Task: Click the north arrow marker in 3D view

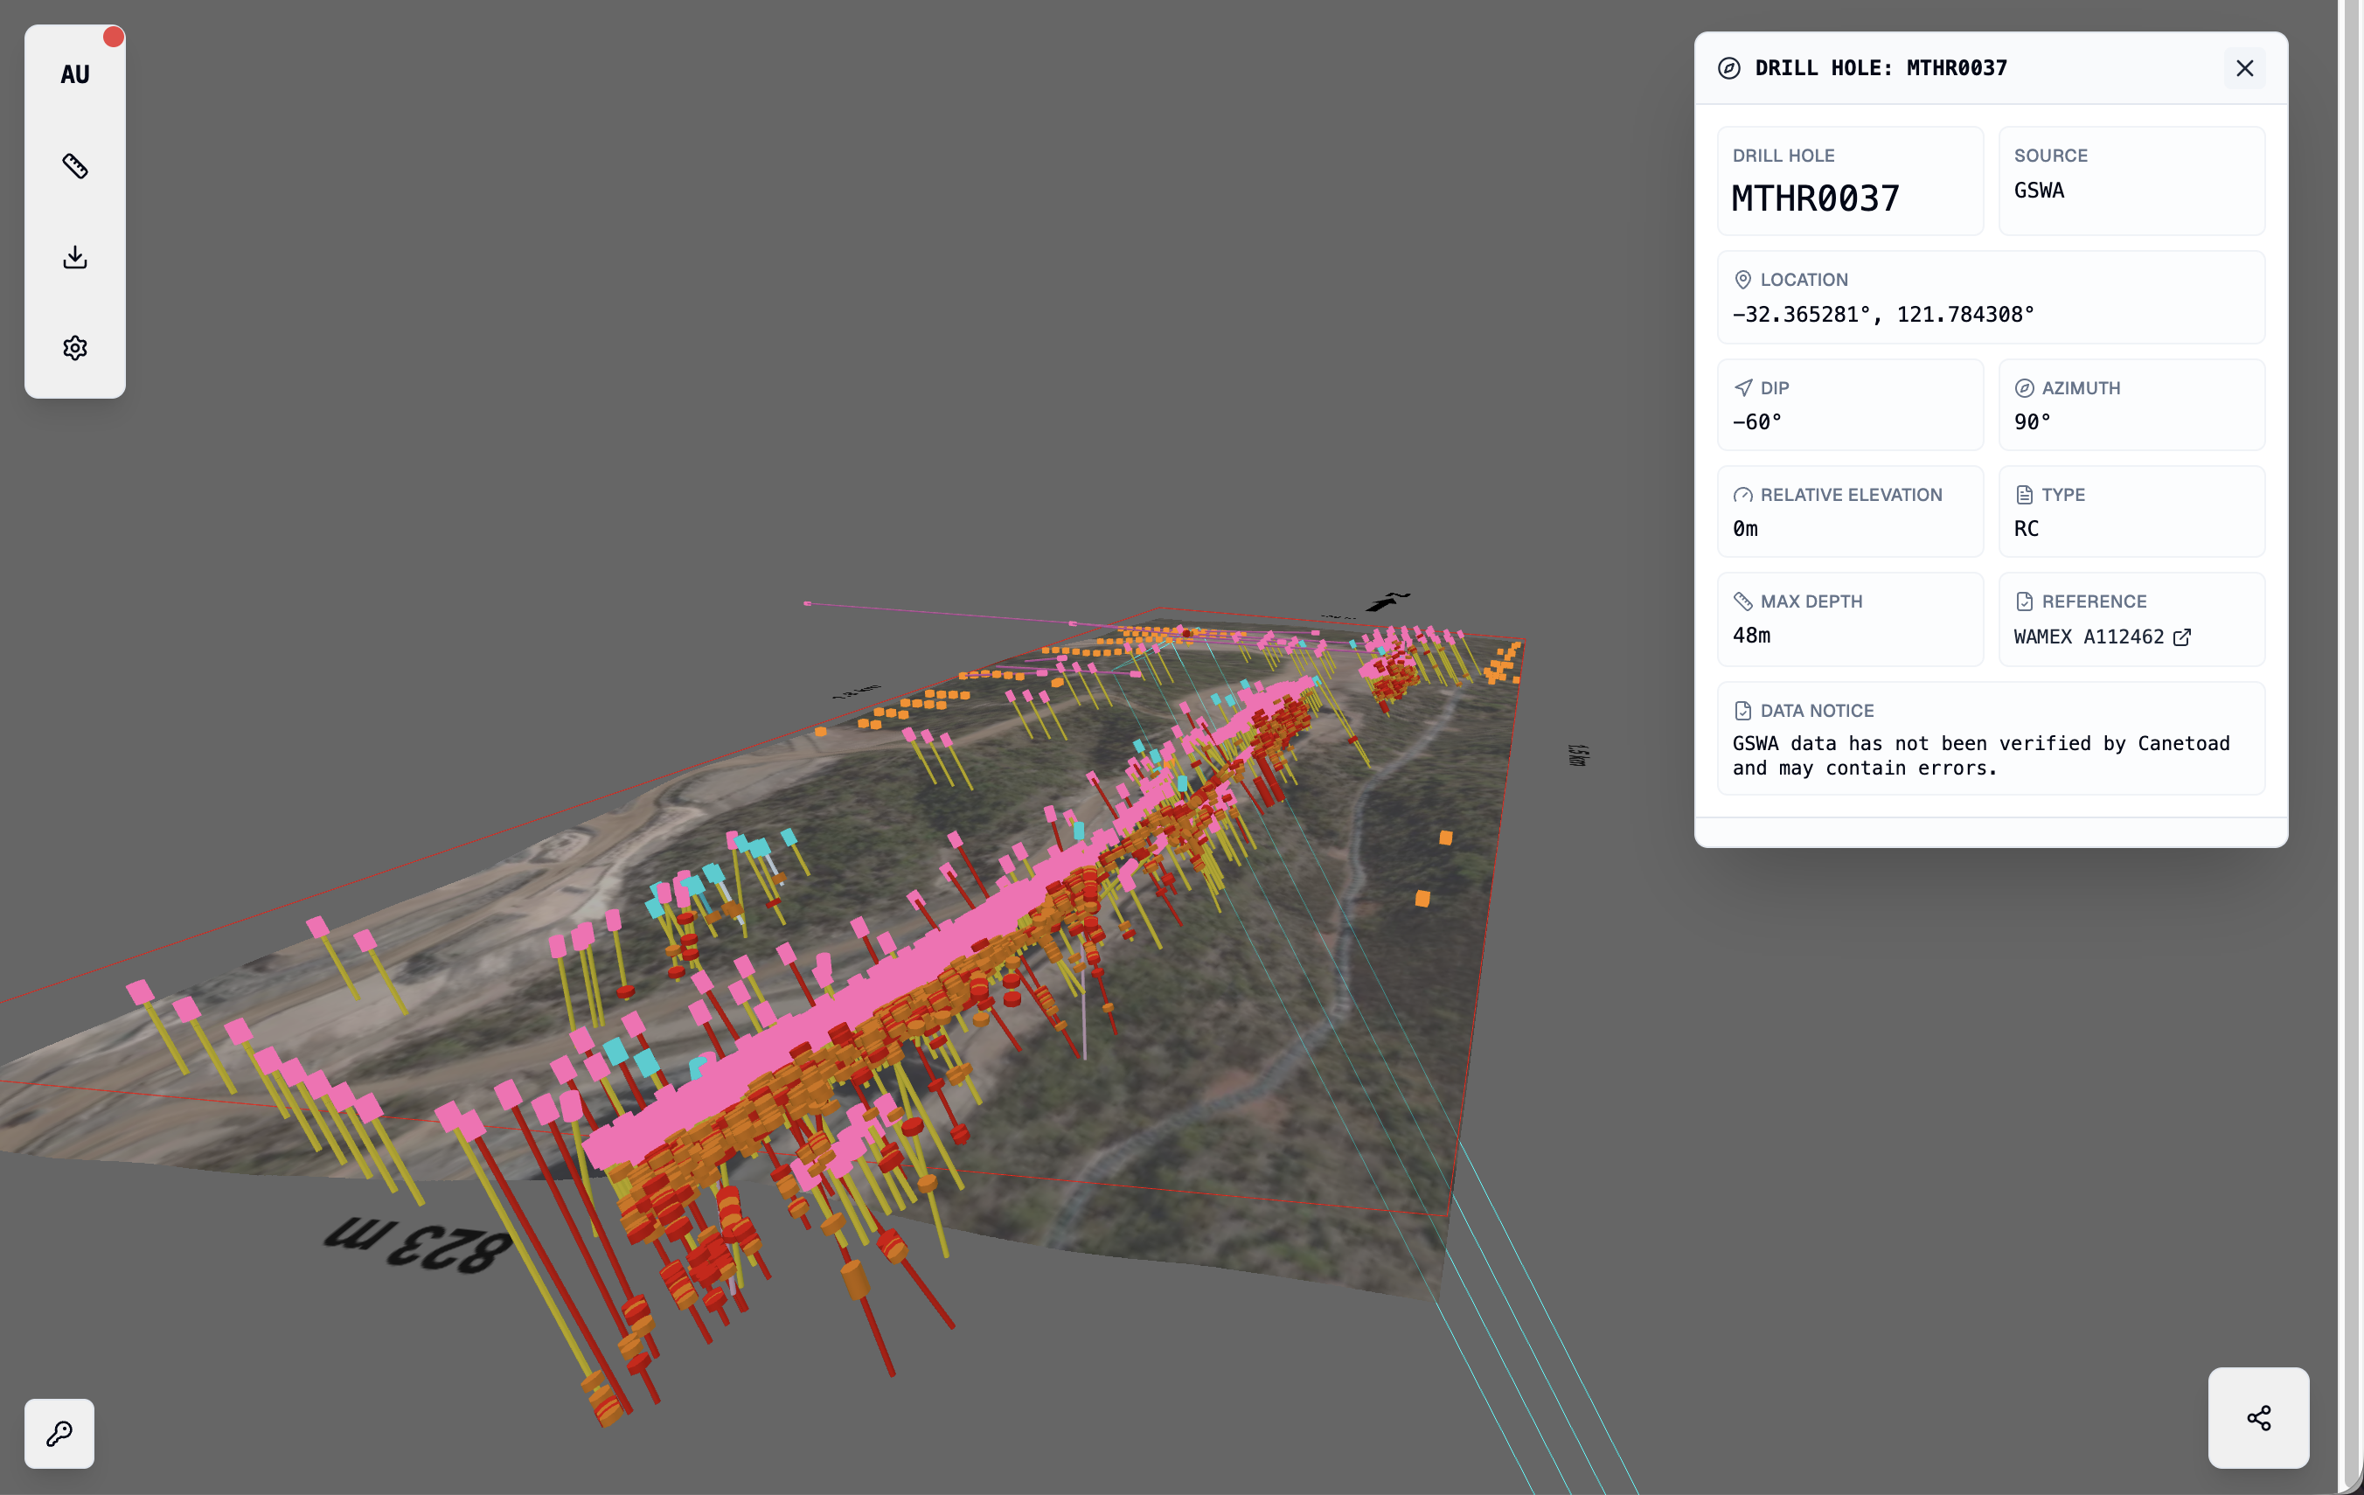Action: tap(1387, 601)
